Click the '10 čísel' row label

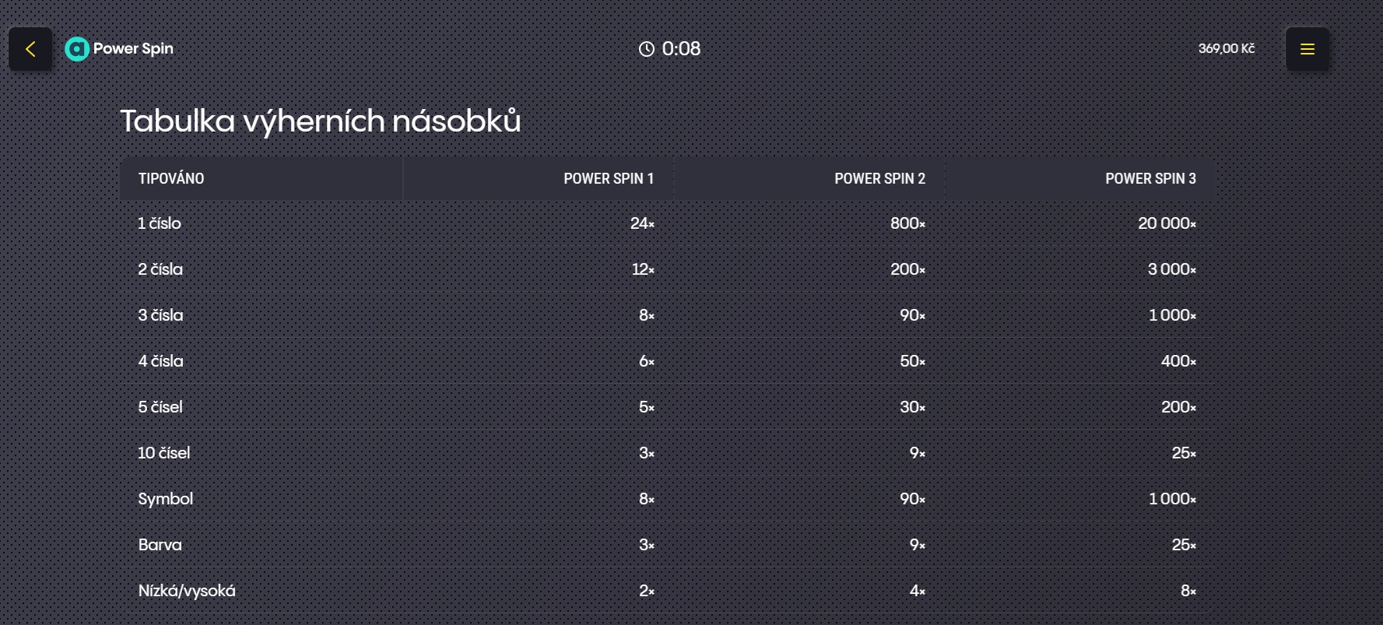click(x=163, y=453)
